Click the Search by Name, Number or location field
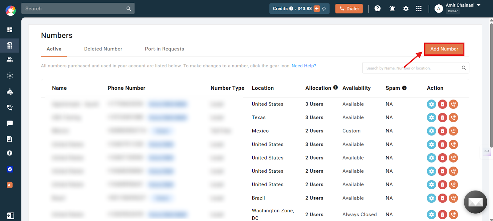The height and width of the screenshot is (221, 493). click(x=416, y=68)
